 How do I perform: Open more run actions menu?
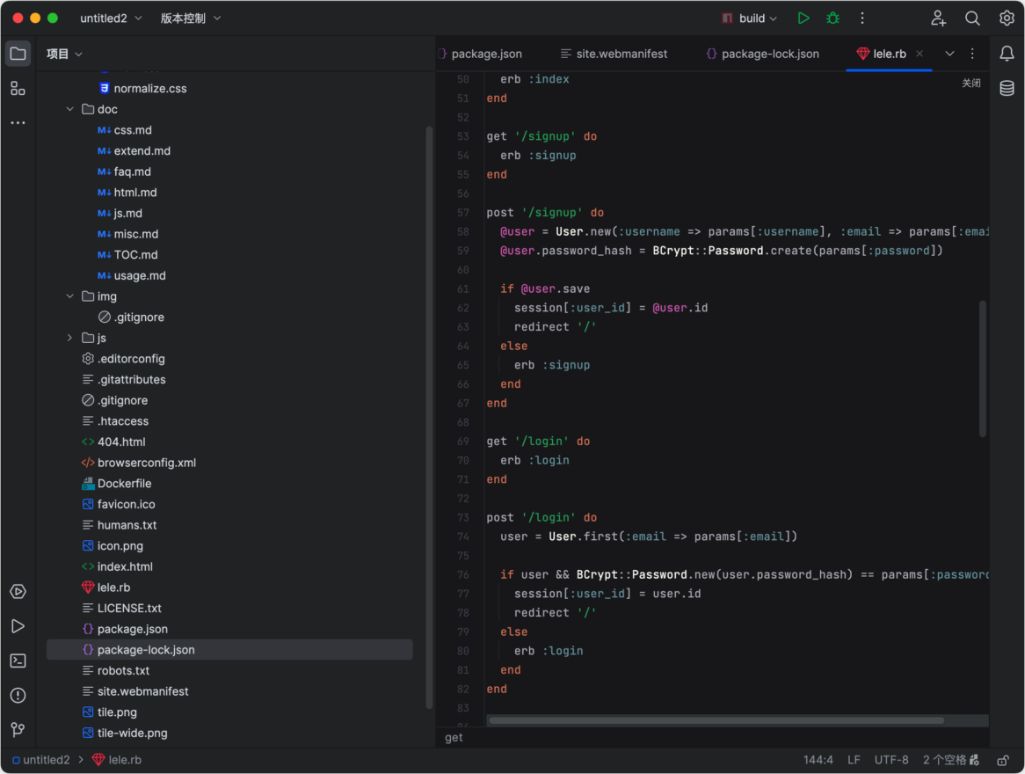click(861, 18)
